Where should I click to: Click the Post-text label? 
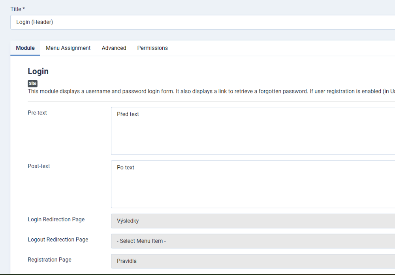click(x=39, y=166)
